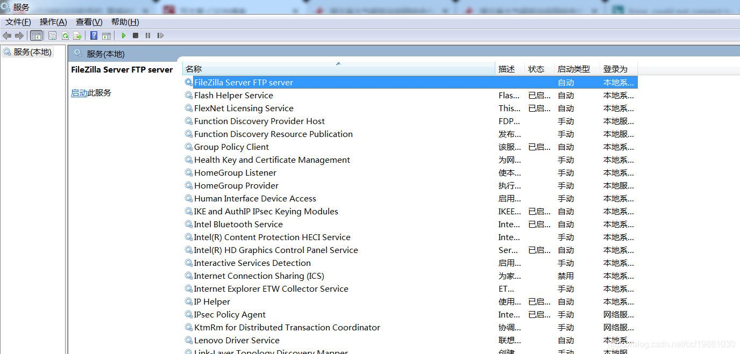Click the Back arrow toolbar icon
This screenshot has height=354, width=740.
[x=7, y=35]
